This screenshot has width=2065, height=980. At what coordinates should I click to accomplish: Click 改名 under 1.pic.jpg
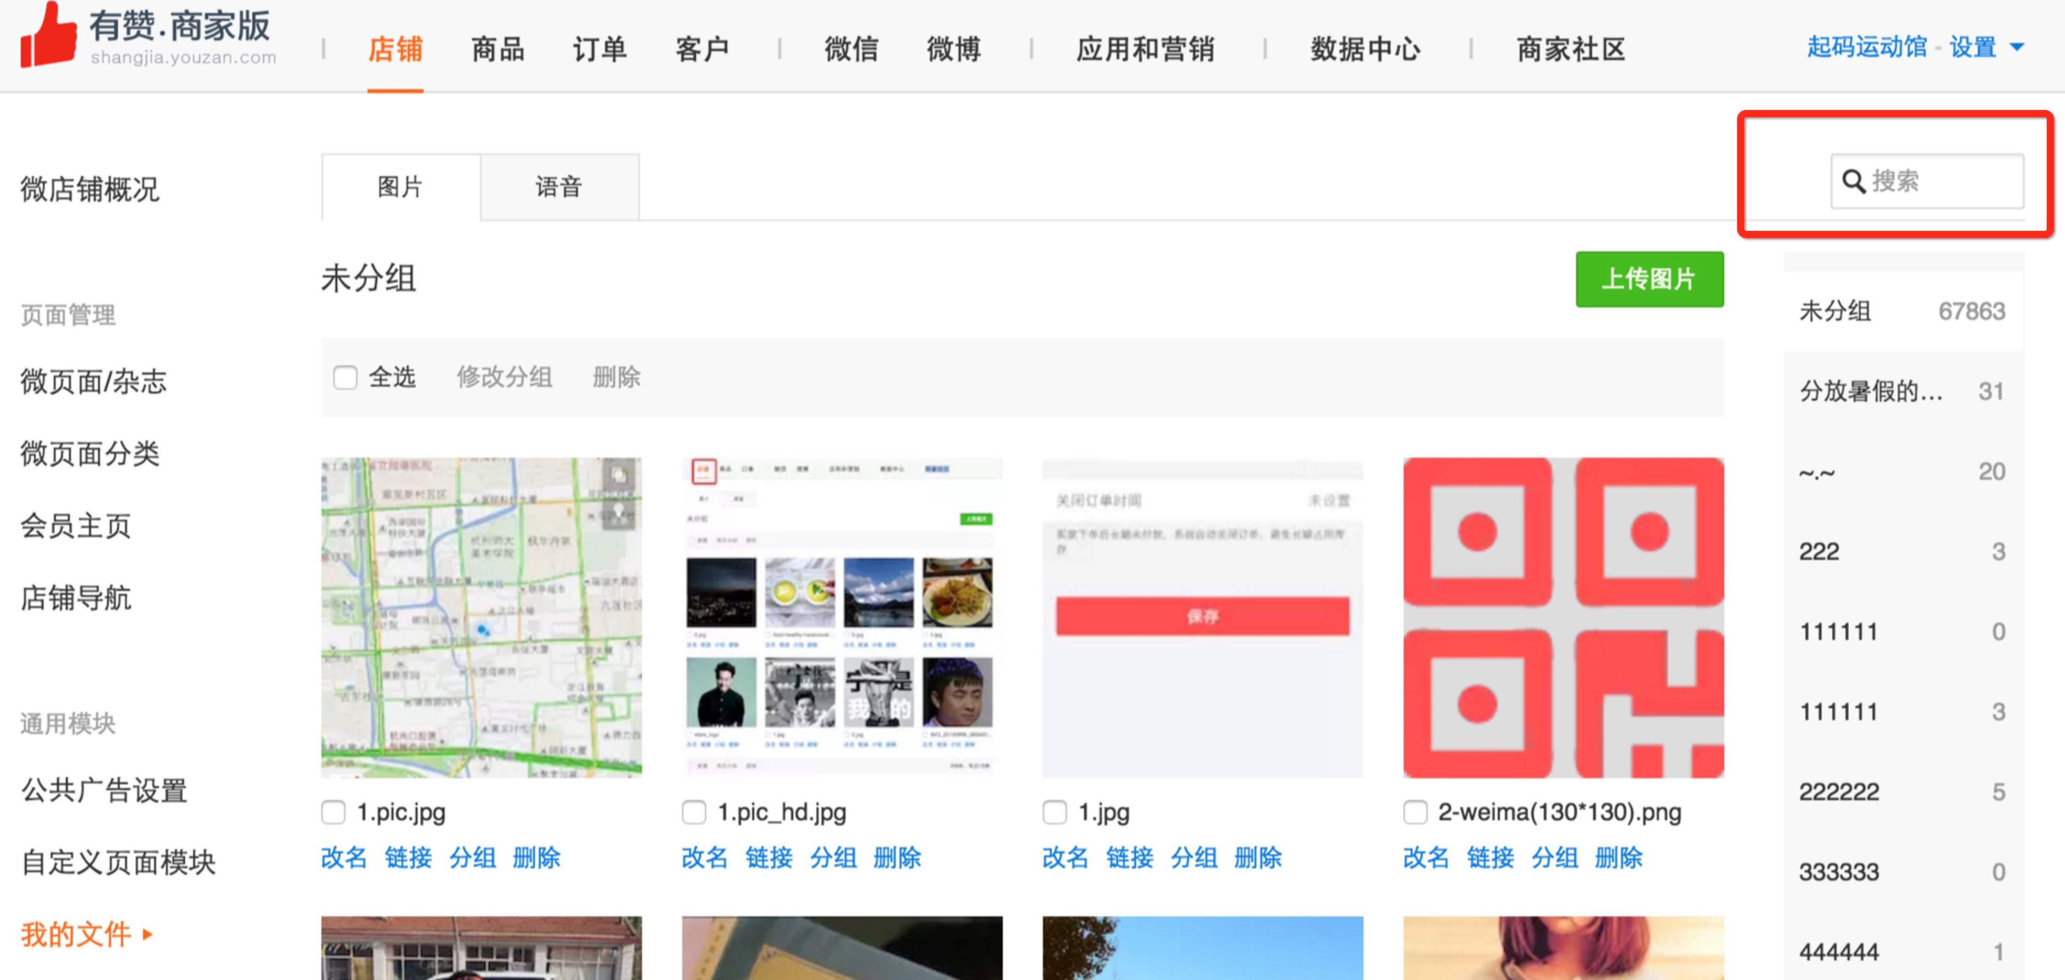[x=344, y=858]
